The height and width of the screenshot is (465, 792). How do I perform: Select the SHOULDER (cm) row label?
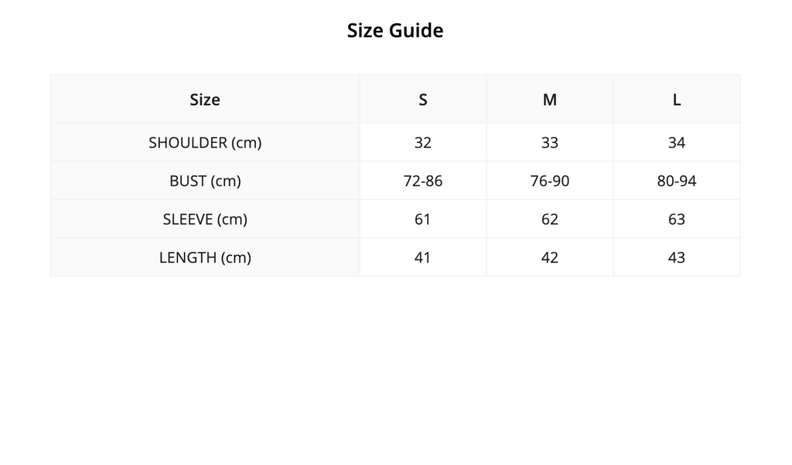click(205, 143)
